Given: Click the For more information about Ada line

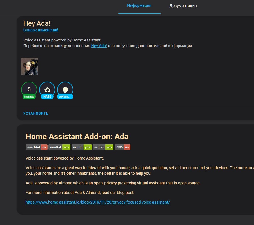Looking at the screenshot, I should tap(80, 193).
